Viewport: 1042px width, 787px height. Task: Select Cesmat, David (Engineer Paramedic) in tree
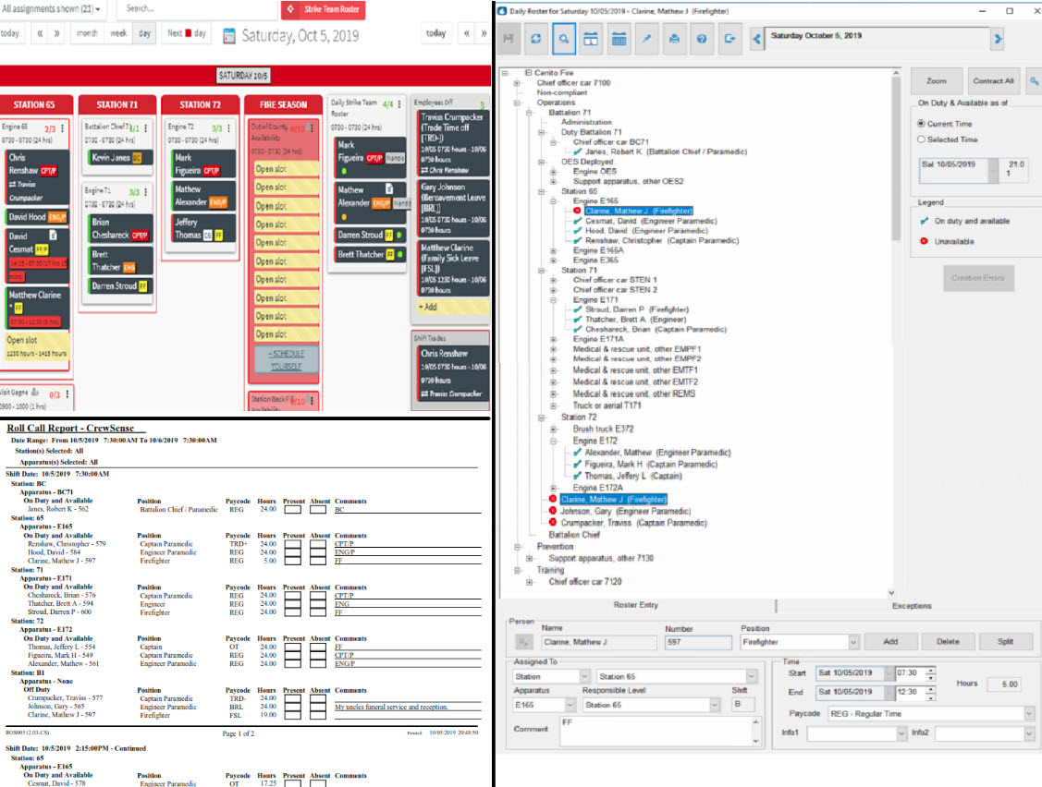click(651, 221)
